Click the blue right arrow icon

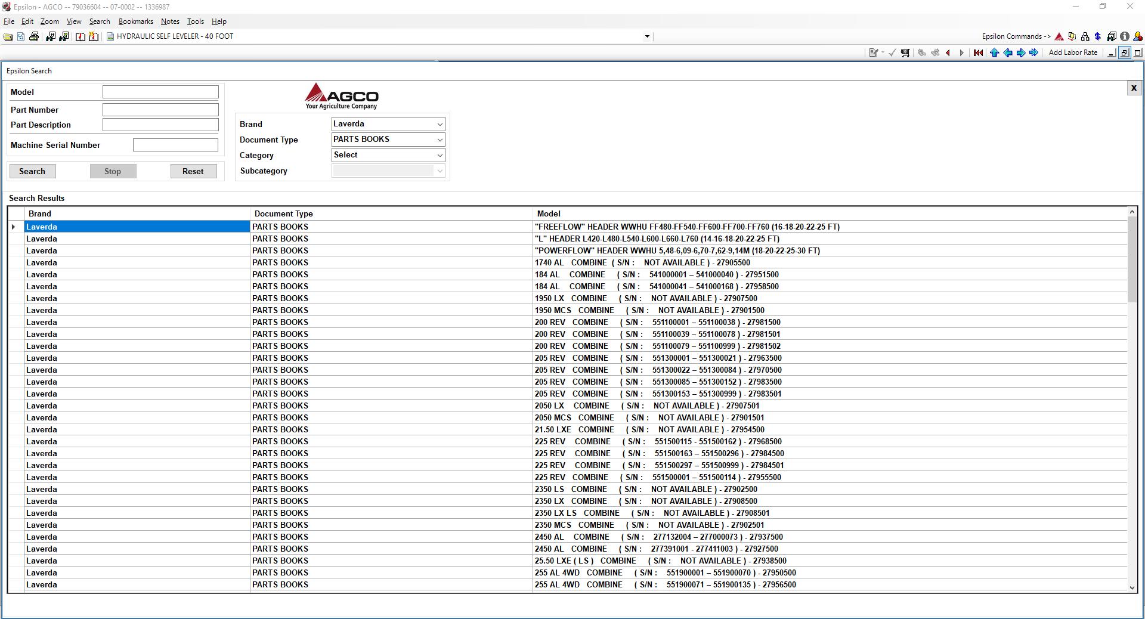click(x=1021, y=52)
